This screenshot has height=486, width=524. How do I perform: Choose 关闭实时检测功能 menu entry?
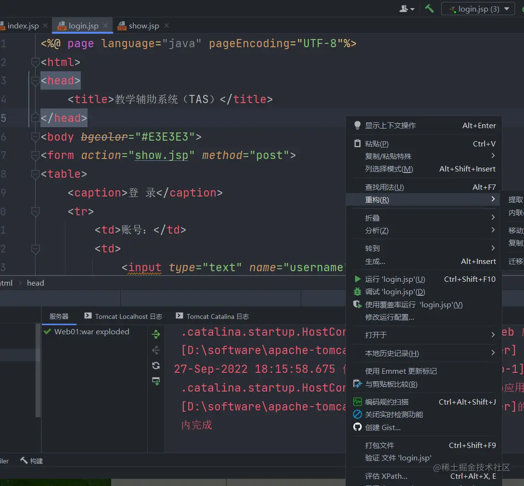coord(424,414)
